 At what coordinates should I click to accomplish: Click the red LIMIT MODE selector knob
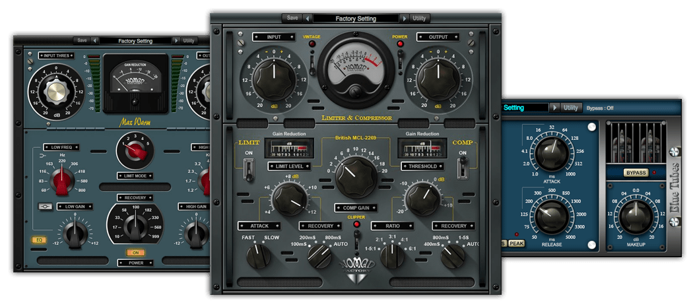[x=135, y=150]
